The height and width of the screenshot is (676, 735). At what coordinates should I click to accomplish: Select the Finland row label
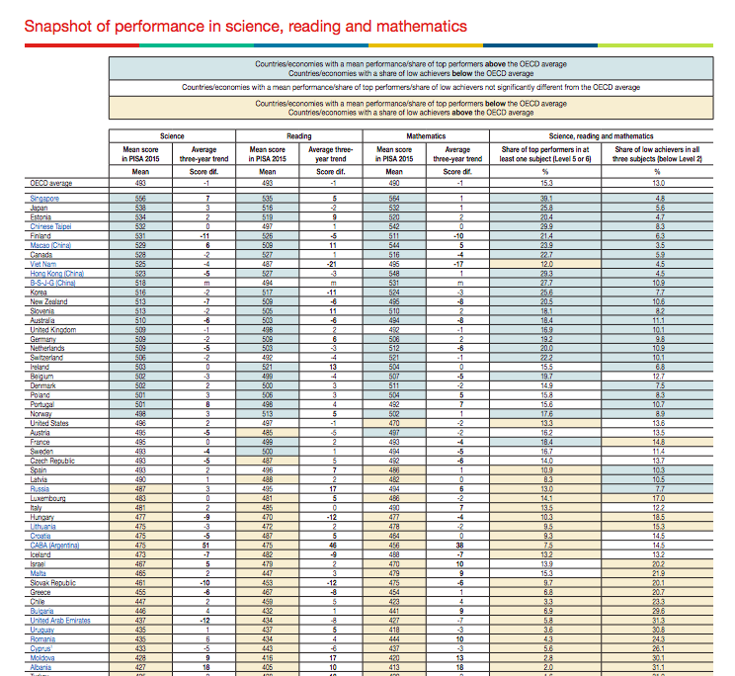41,235
